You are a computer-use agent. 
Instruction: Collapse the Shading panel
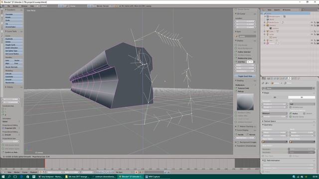[x=240, y=81]
